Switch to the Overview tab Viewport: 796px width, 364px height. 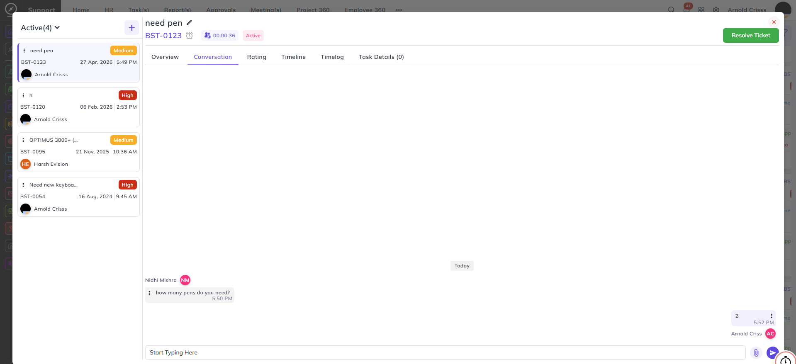pos(165,57)
